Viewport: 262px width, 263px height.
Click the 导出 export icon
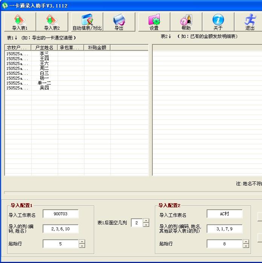119,22
